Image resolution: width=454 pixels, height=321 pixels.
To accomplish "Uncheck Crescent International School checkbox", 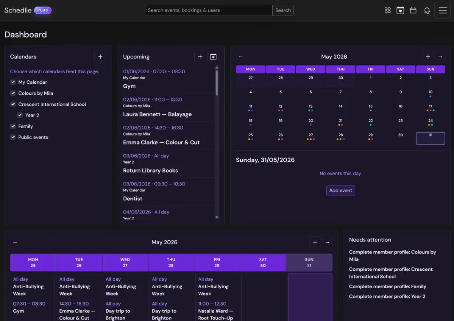I will pyautogui.click(x=13, y=104).
